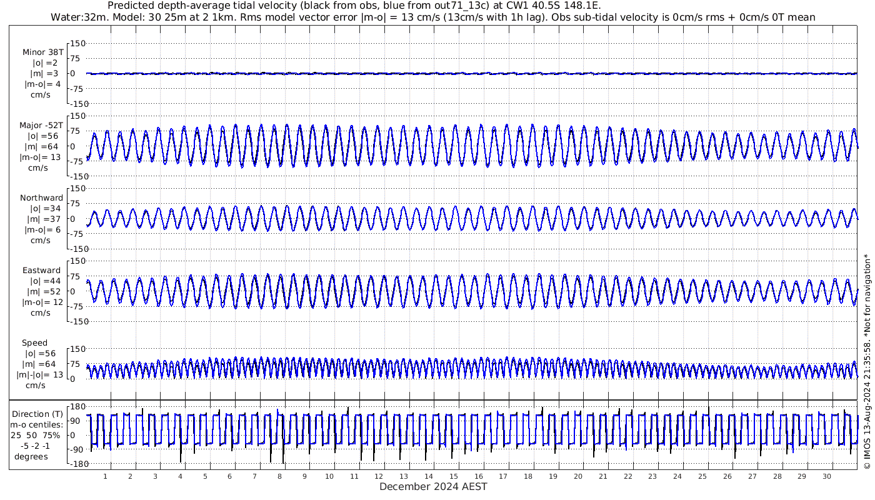Click day tick label '20' on x-axis
This screenshot has width=875, height=500.
(x=578, y=476)
